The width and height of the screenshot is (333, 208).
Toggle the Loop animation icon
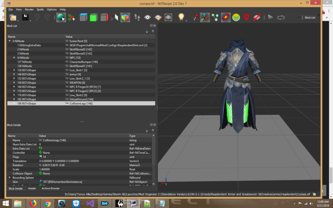click(x=281, y=17)
